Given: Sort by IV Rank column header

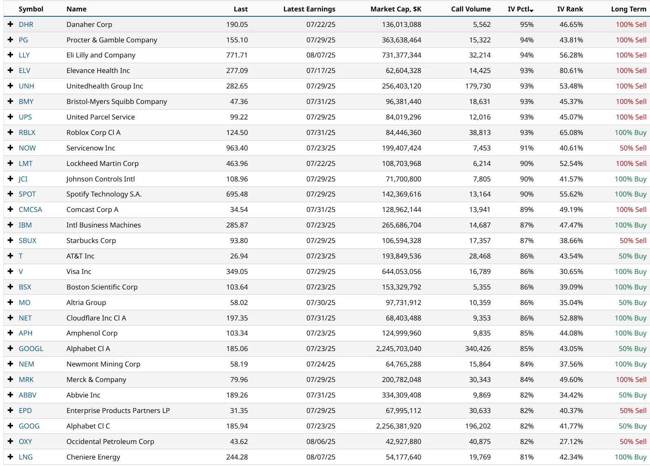Looking at the screenshot, I should tap(570, 9).
